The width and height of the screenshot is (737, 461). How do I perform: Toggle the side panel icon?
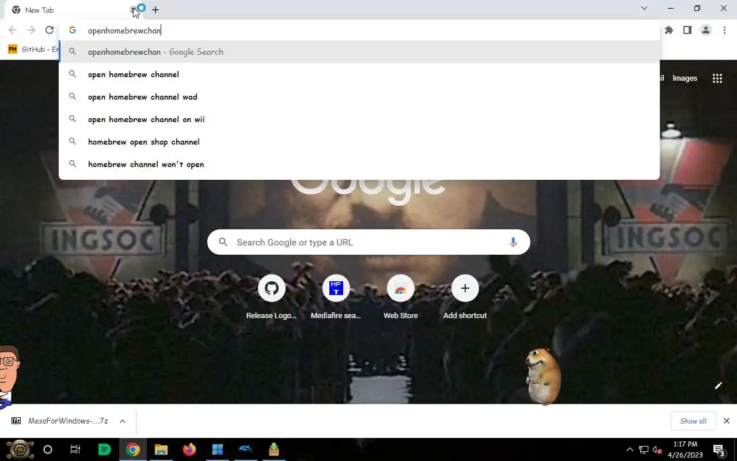687,31
